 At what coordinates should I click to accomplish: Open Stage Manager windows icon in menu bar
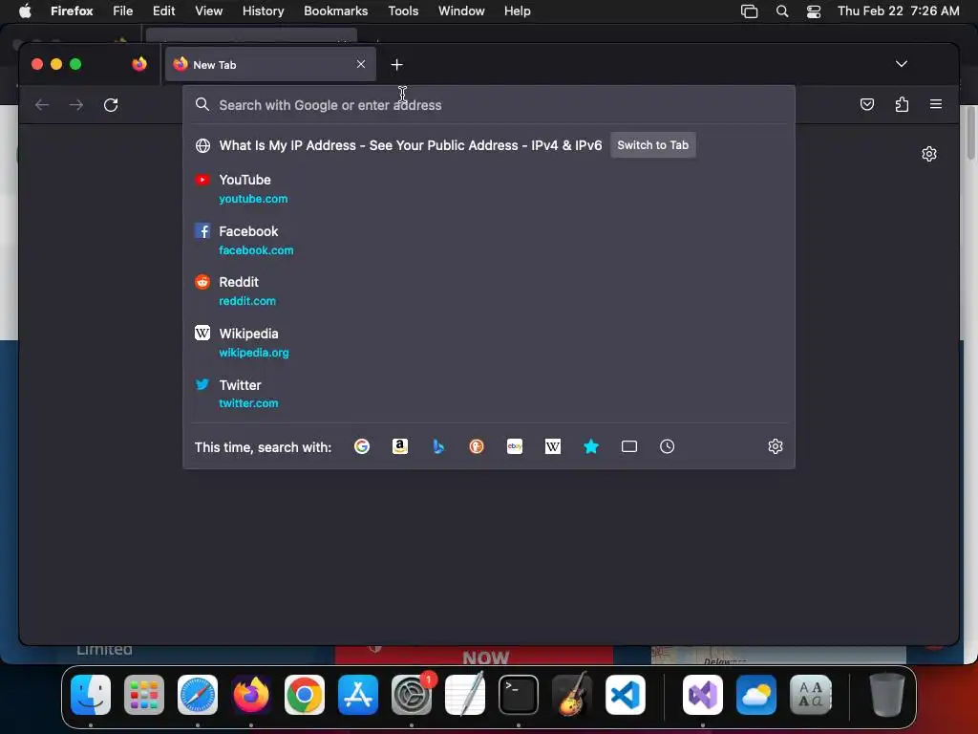749,11
